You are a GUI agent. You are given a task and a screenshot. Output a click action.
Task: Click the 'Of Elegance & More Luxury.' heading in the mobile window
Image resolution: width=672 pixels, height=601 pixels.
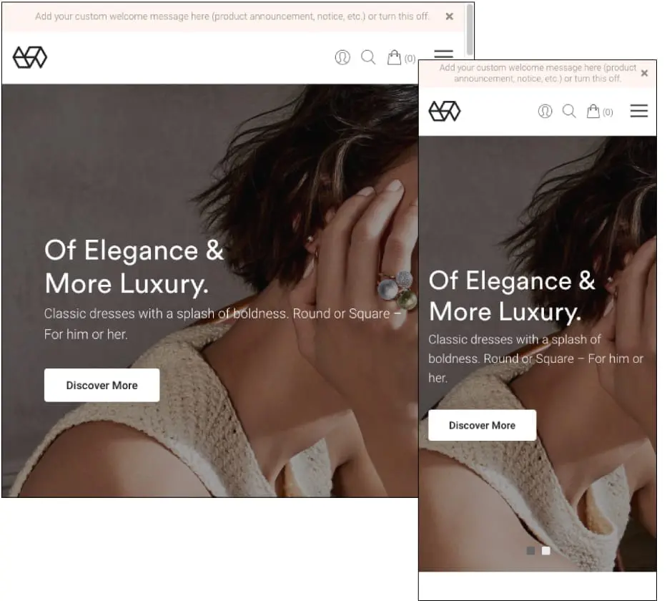point(512,295)
